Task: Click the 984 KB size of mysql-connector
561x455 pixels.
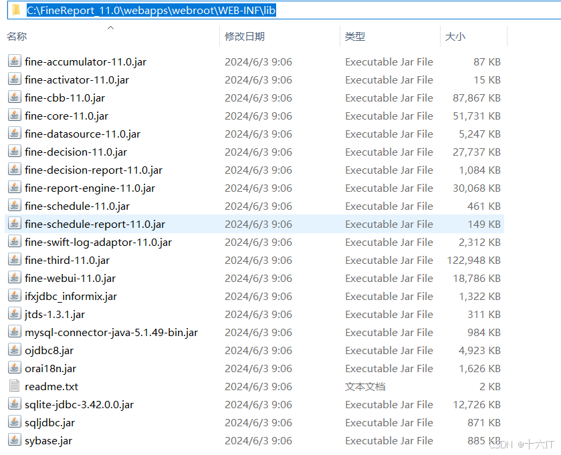Action: coord(484,333)
